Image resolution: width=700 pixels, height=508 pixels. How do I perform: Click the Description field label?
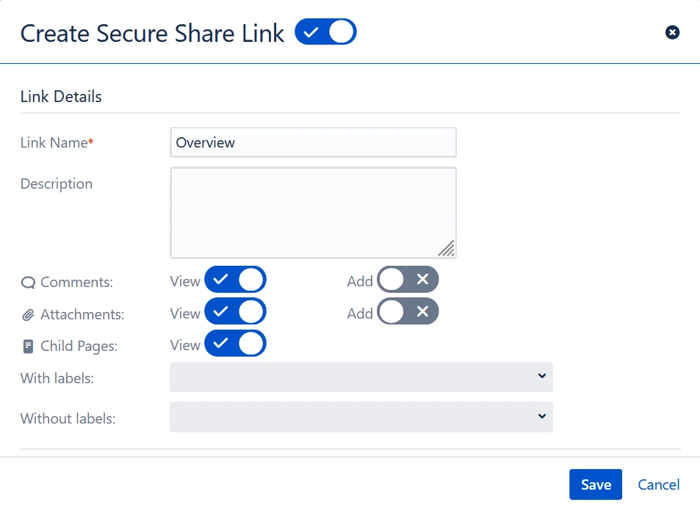57,184
